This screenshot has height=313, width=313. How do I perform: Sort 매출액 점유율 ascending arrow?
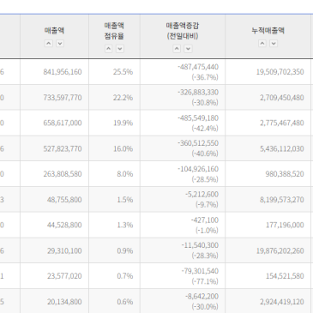pos(108,49)
